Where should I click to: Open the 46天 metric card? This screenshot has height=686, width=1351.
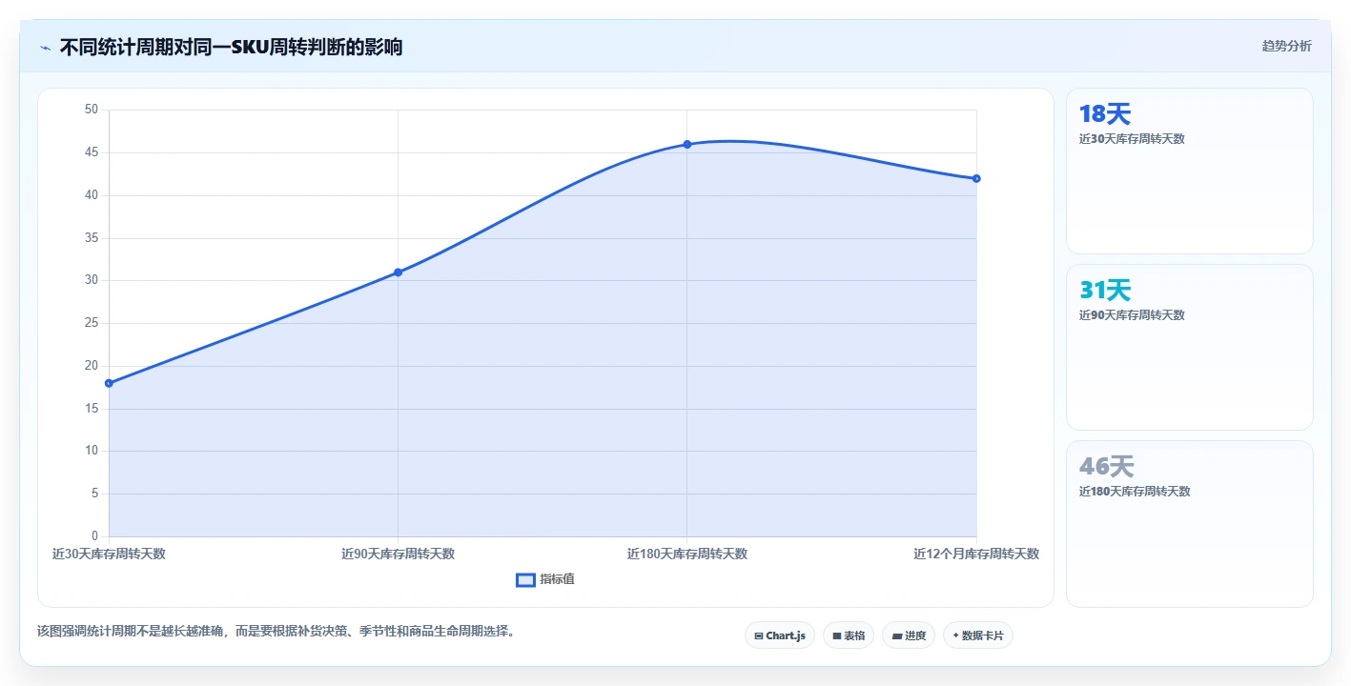1189,523
